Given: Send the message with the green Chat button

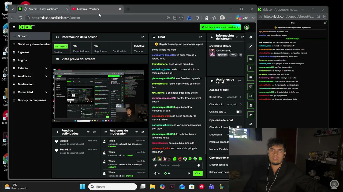Looking at the screenshot, I should [x=198, y=173].
